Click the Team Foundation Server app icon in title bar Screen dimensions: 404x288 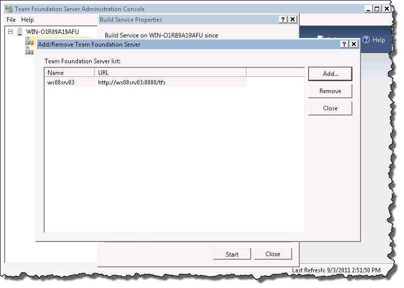click(9, 9)
